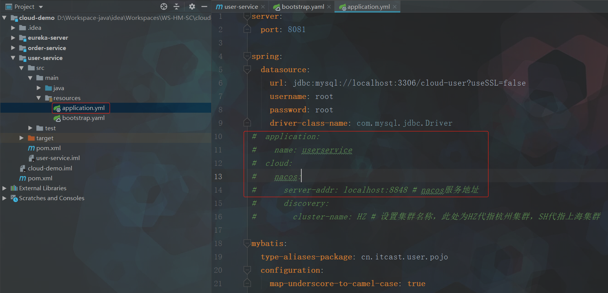Select user-service.iml file
This screenshot has height=293, width=608.
coord(58,158)
